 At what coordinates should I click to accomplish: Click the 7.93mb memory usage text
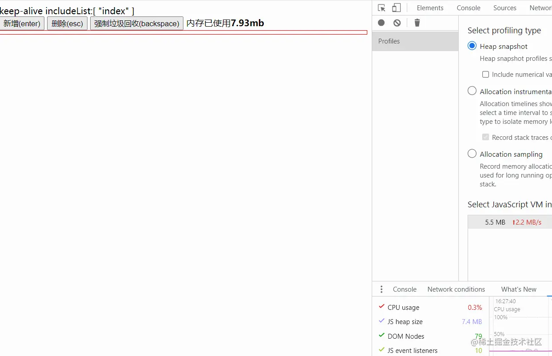click(x=247, y=23)
